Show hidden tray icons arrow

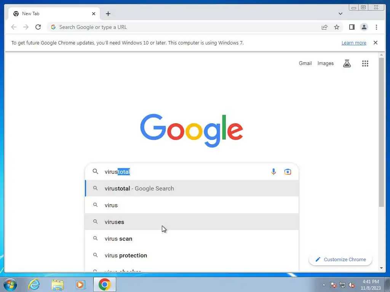(x=324, y=285)
